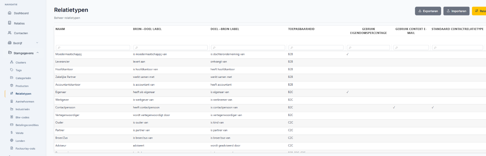Sort by Naam column header

click(60, 29)
